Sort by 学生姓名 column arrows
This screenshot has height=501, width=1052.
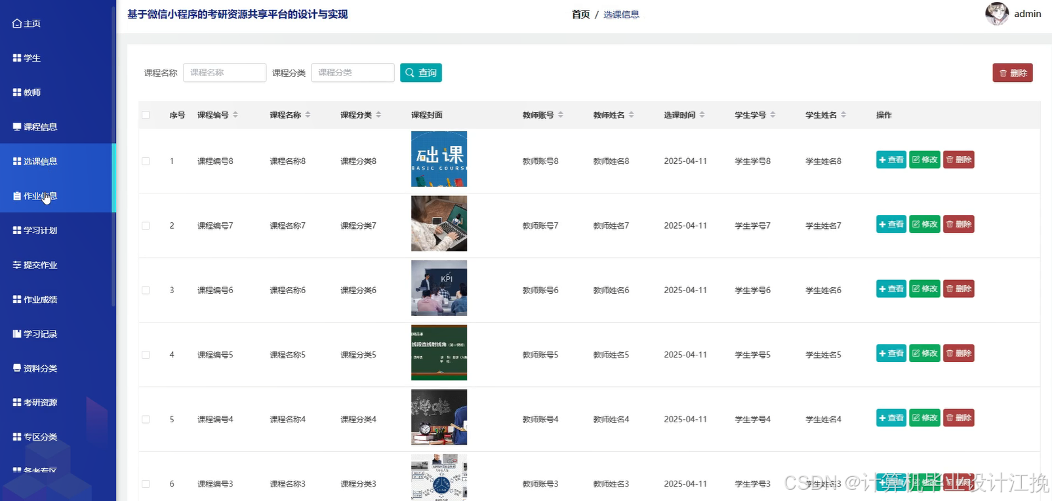[843, 115]
